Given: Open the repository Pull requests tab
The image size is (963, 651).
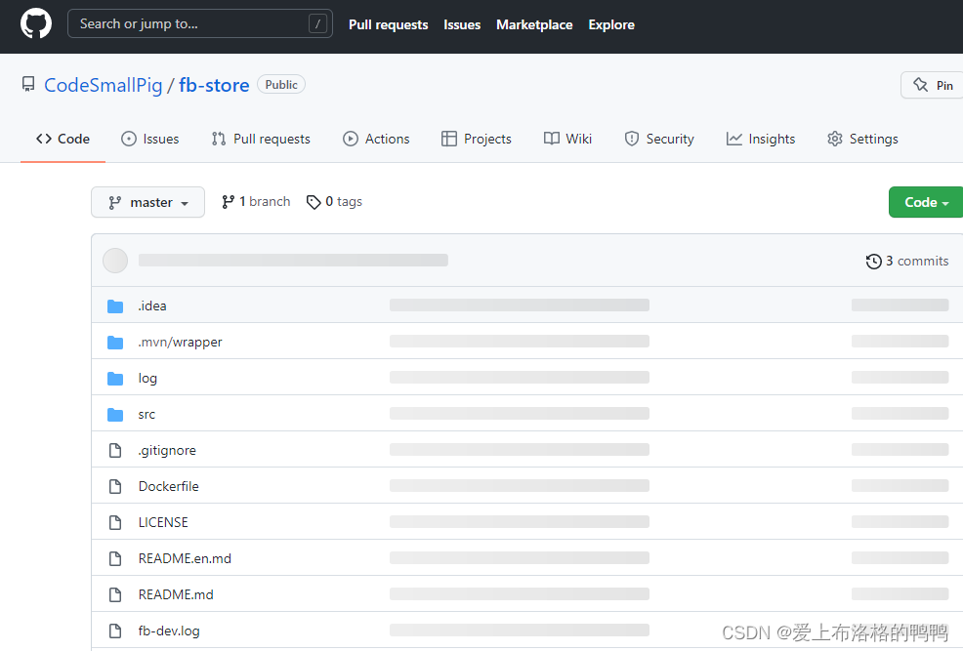Looking at the screenshot, I should [x=261, y=139].
